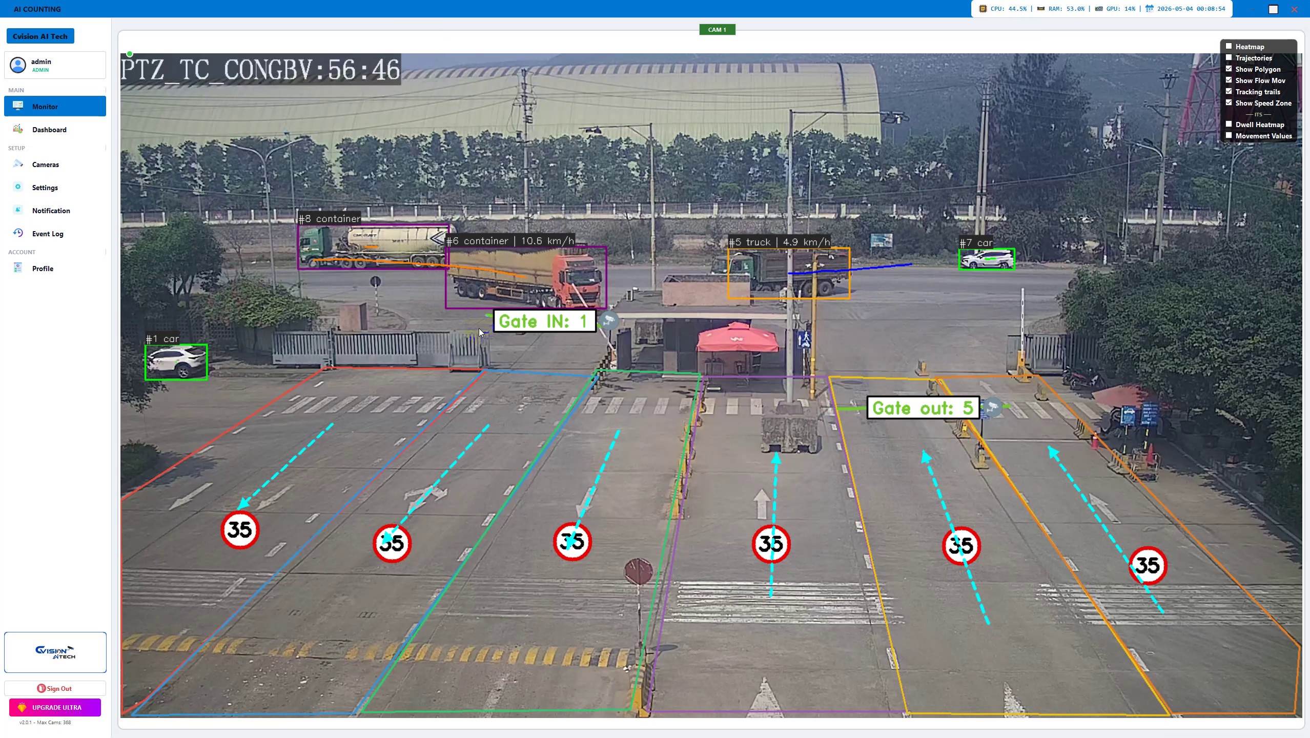The width and height of the screenshot is (1310, 738).
Task: Click the Gate out: 5 counter label
Action: click(x=923, y=408)
